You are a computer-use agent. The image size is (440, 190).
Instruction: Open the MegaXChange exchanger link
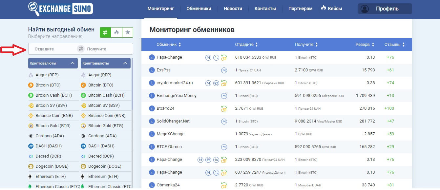171,134
